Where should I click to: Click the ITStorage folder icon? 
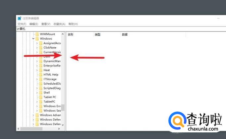pos(41,79)
